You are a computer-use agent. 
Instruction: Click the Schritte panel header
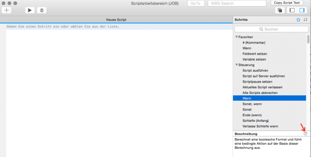pos(241,19)
